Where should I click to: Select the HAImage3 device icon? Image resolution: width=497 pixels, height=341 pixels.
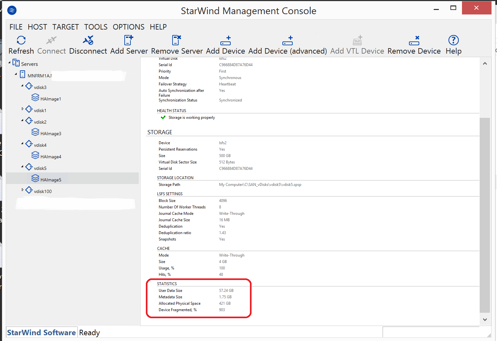[x=35, y=132]
